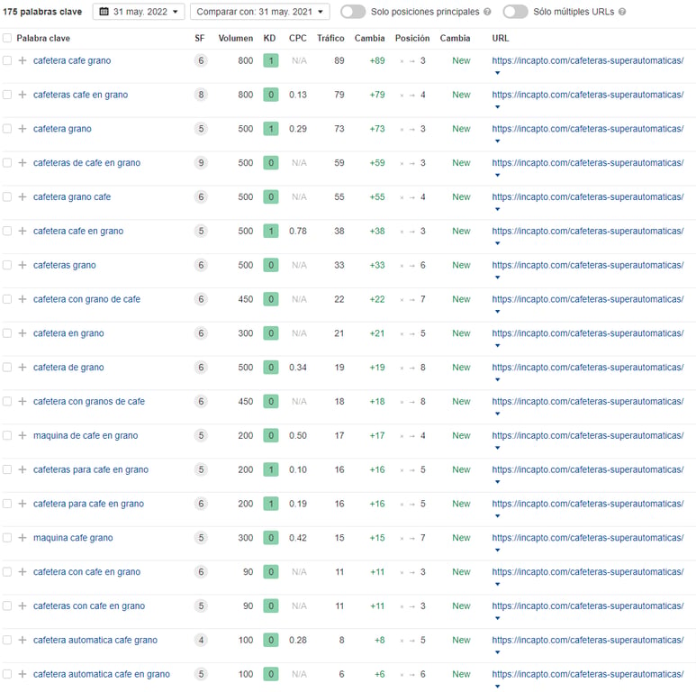The width and height of the screenshot is (696, 692).
Task: Open keyword link 'cafeteras de cafe en grano'
Action: point(86,162)
